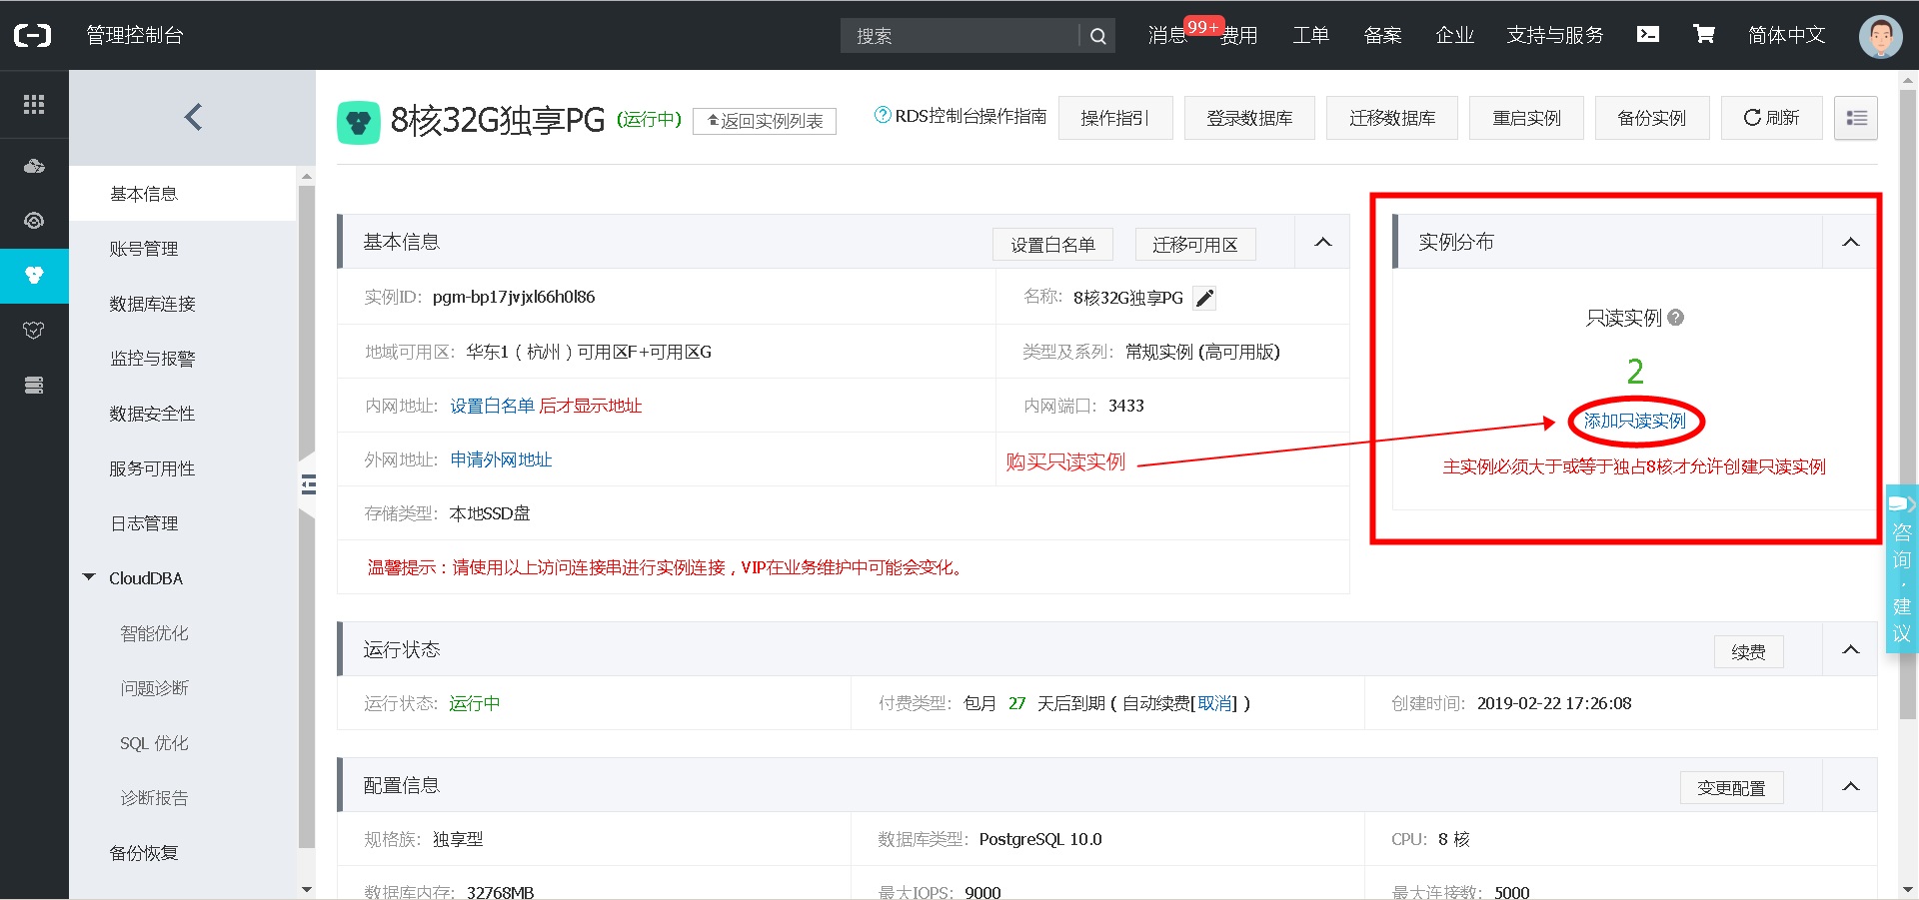Click 返回实例列表 button
The height and width of the screenshot is (900, 1919).
(765, 121)
